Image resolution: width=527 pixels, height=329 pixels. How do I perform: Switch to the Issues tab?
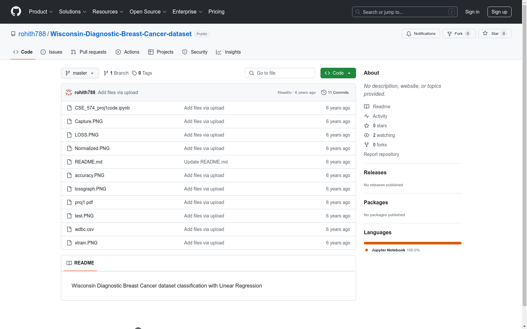pyautogui.click(x=51, y=52)
